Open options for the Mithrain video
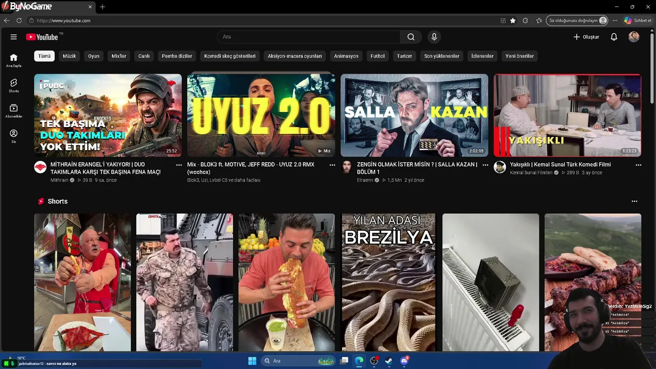The height and width of the screenshot is (369, 656). [179, 165]
